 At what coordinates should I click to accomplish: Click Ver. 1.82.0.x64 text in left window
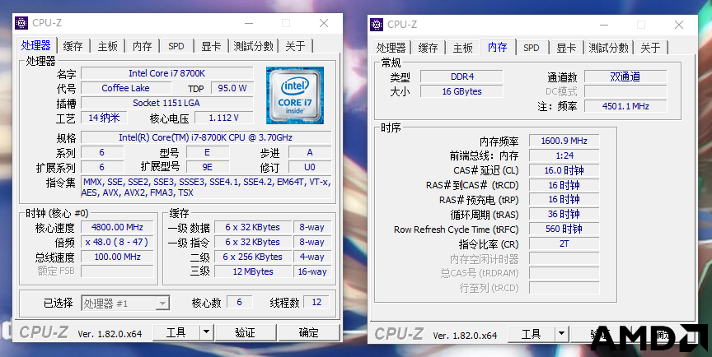click(110, 334)
